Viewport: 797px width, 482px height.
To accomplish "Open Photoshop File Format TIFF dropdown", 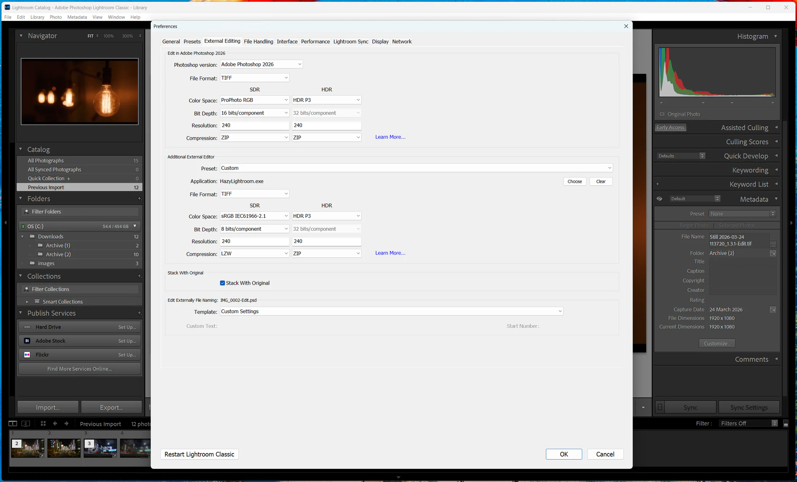I will tap(255, 78).
